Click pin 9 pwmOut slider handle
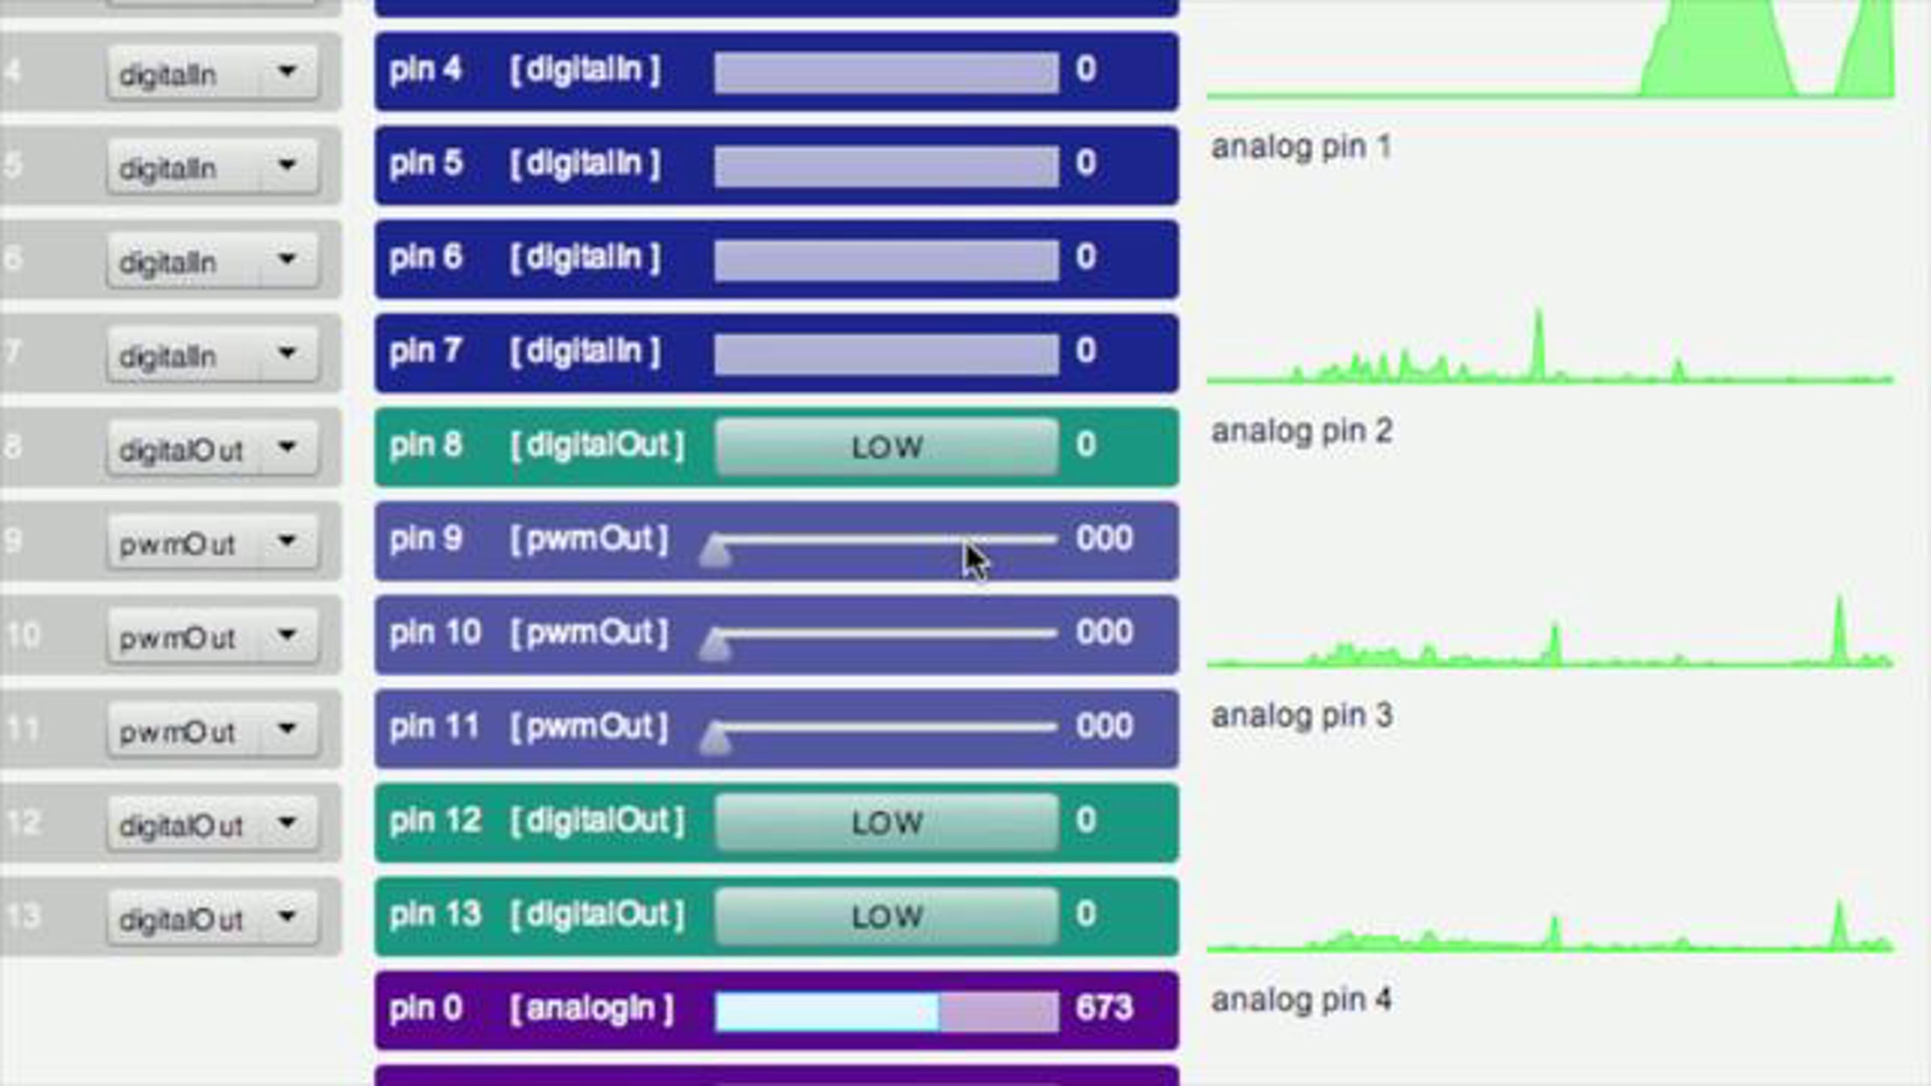 point(715,553)
